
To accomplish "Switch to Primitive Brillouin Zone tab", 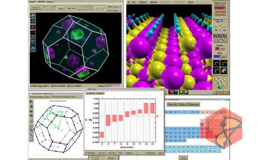I will [x=39, y=97].
